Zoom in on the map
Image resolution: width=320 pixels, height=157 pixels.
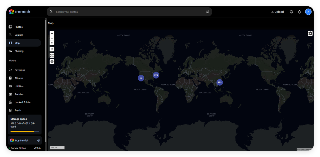pyautogui.click(x=52, y=34)
